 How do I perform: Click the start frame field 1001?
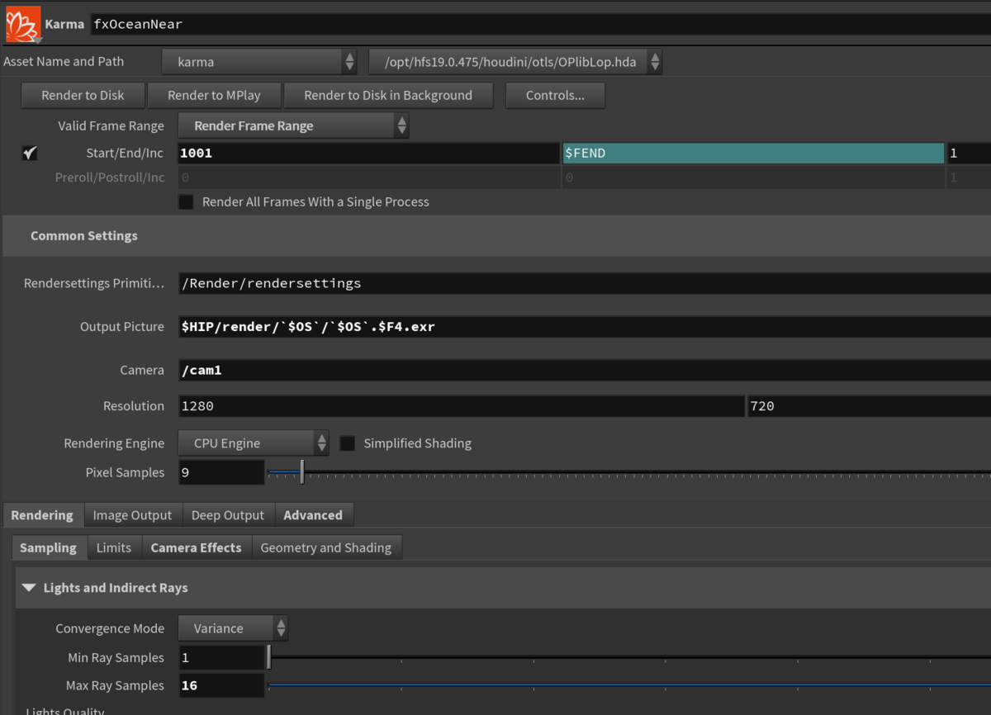368,154
